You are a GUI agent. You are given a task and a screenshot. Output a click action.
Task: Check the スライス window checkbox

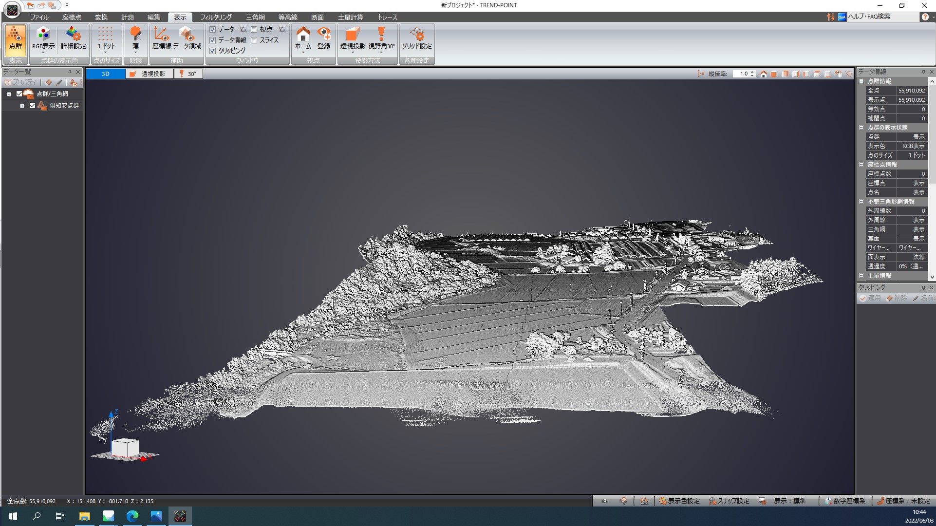[254, 40]
